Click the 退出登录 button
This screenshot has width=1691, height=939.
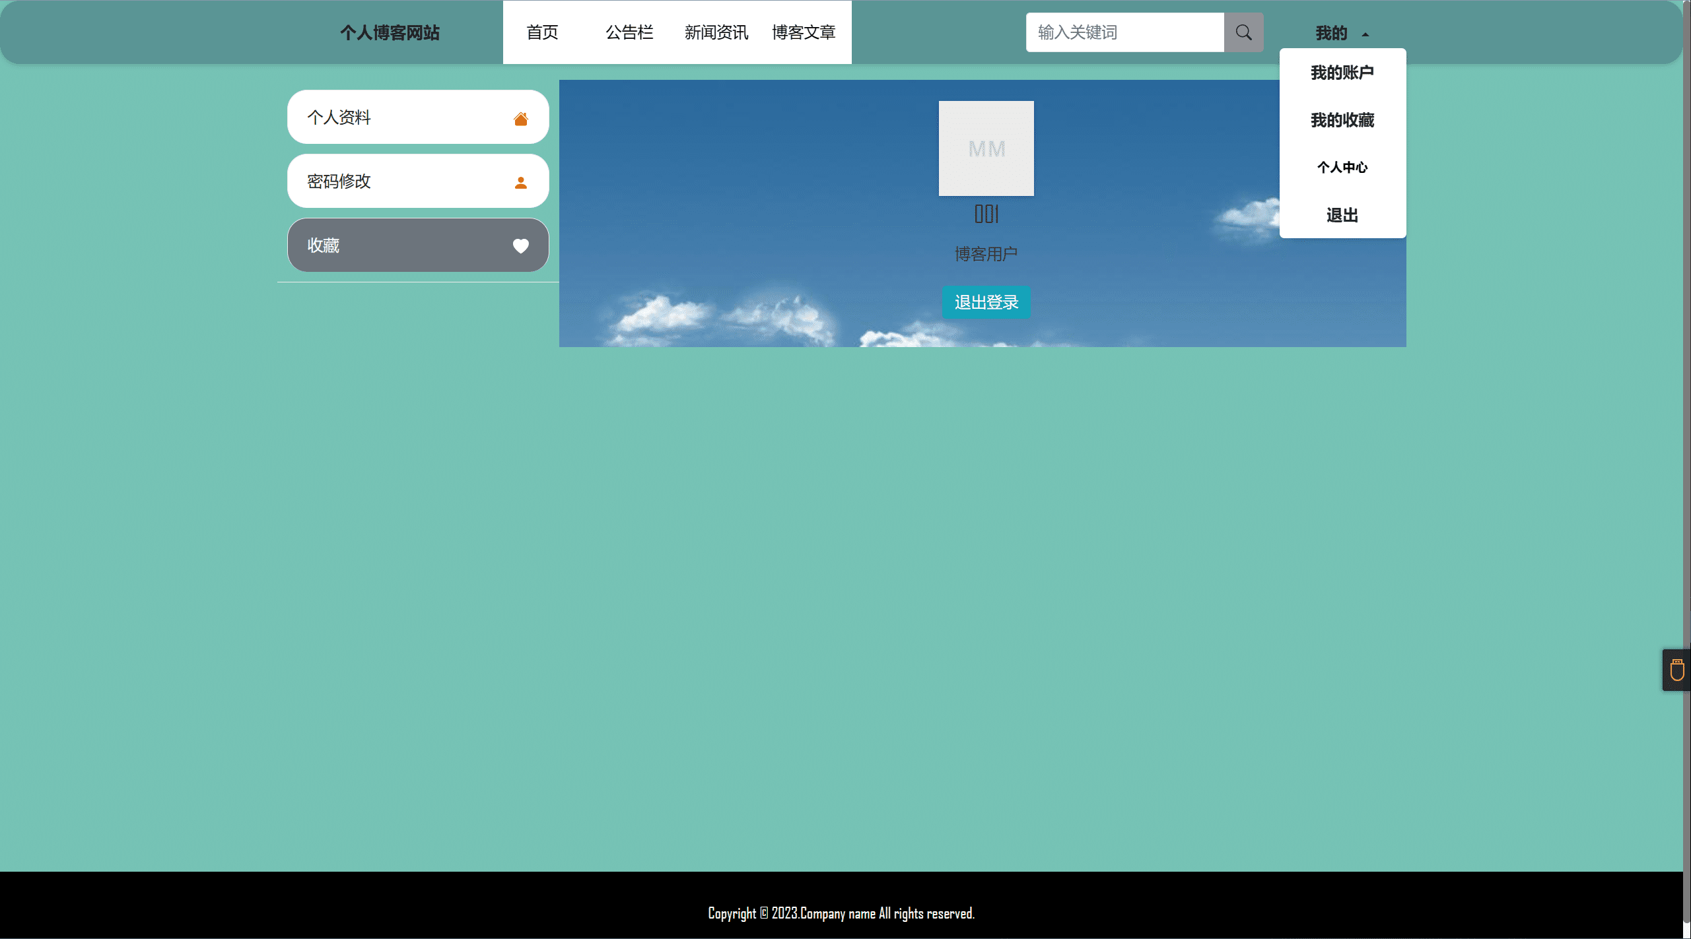point(986,302)
